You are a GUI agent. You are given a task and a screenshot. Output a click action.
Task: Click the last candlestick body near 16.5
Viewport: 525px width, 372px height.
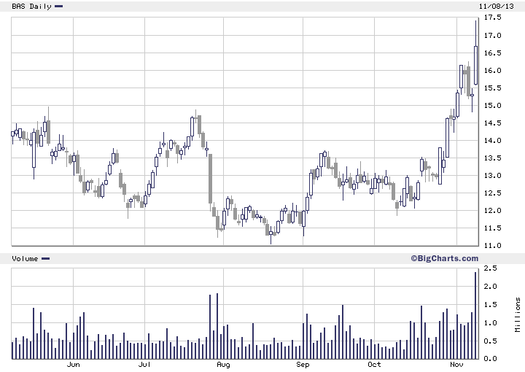click(475, 66)
